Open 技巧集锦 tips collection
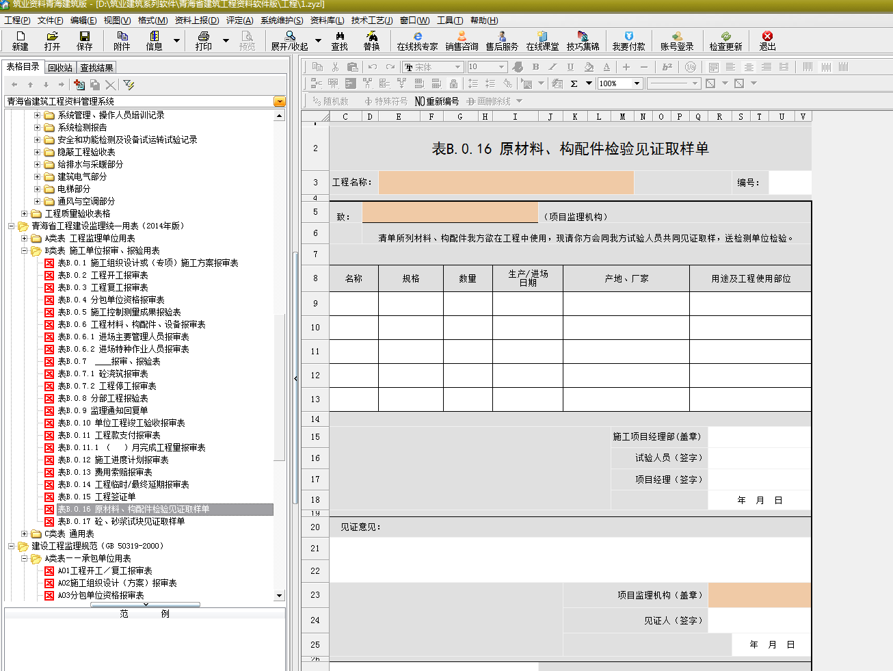Viewport: 893px width, 671px height. (x=583, y=41)
